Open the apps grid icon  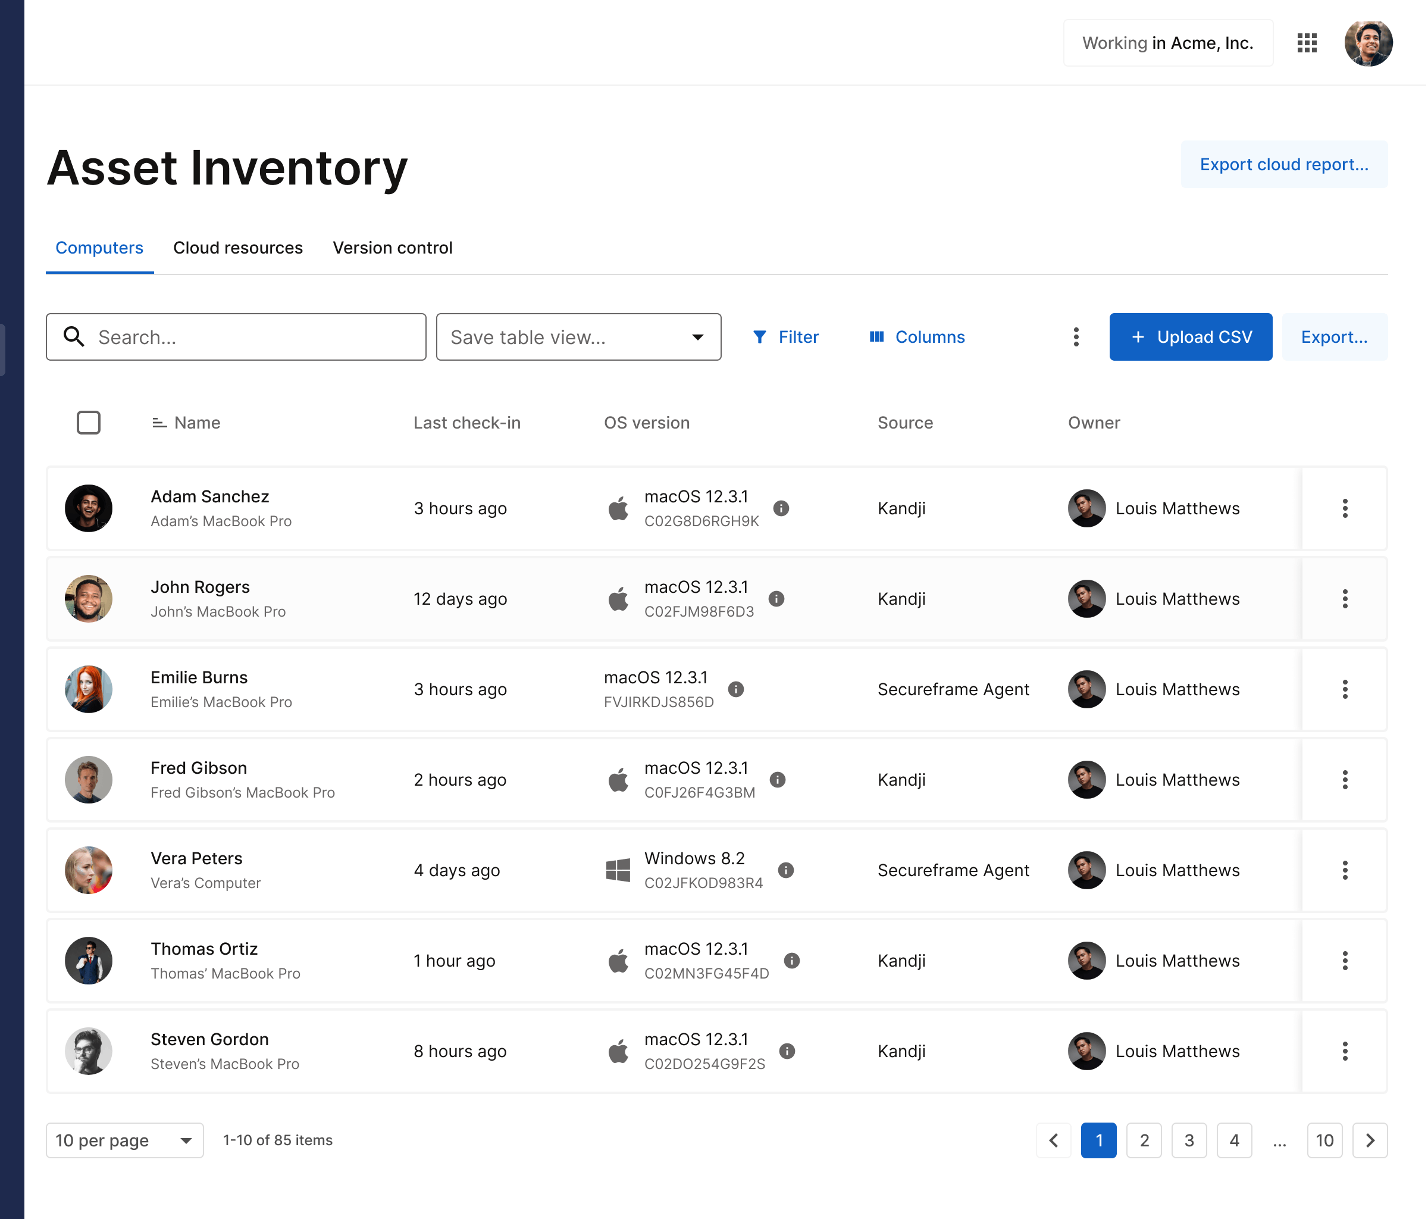pyautogui.click(x=1306, y=43)
